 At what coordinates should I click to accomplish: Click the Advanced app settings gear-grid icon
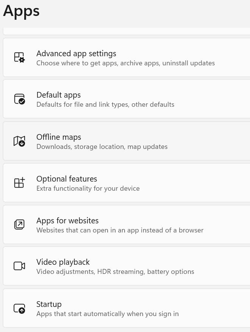19,57
